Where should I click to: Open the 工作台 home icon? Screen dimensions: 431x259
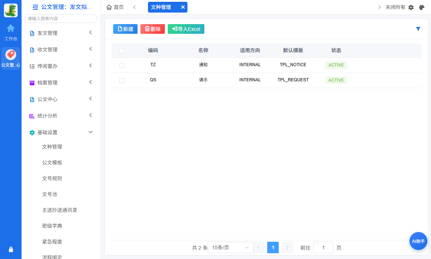click(x=11, y=28)
